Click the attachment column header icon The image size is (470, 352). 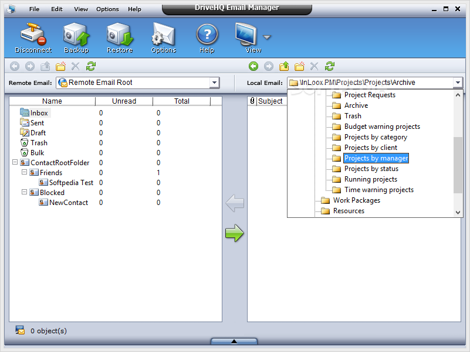tap(252, 101)
